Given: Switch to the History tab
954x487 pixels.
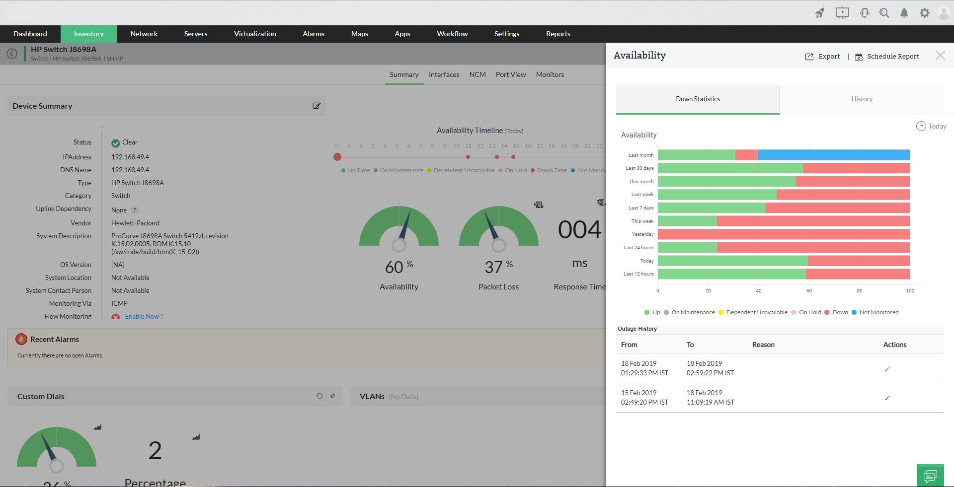Looking at the screenshot, I should 862,99.
